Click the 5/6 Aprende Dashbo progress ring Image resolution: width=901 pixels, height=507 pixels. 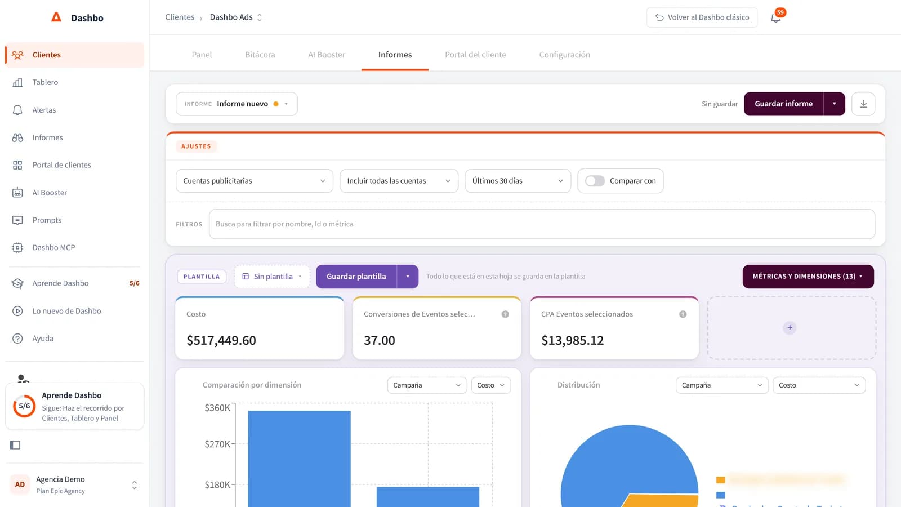[x=24, y=406]
